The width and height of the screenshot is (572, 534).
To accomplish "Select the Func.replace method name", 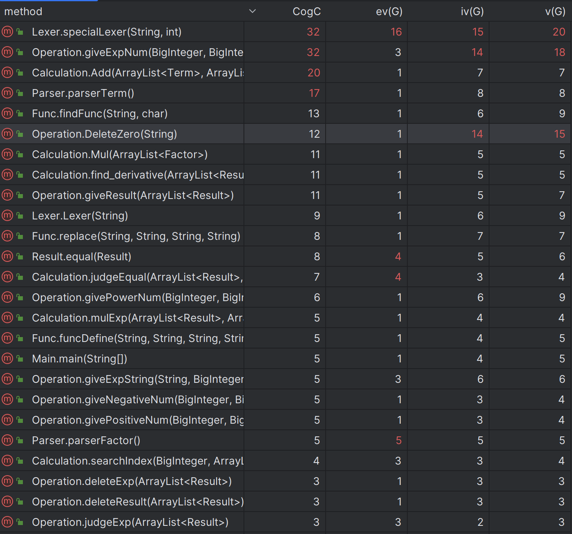I will (136, 236).
